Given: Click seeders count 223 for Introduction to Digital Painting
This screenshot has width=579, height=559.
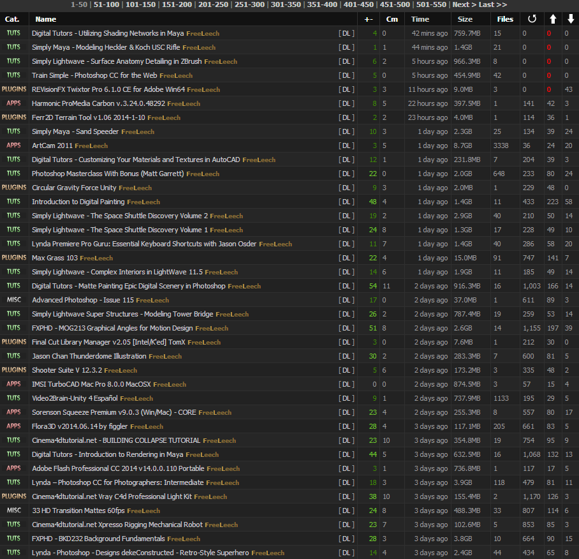Looking at the screenshot, I should coord(553,202).
